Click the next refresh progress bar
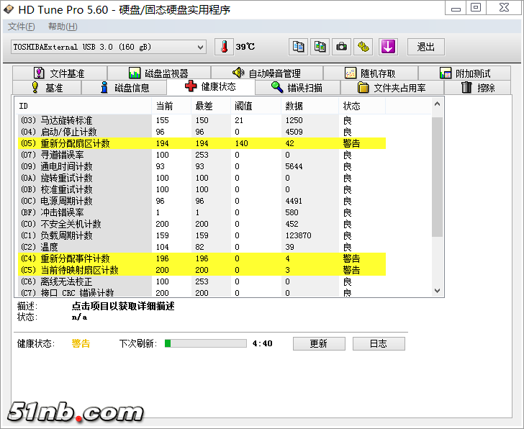Viewport: 524px width, 429px height. 206,343
